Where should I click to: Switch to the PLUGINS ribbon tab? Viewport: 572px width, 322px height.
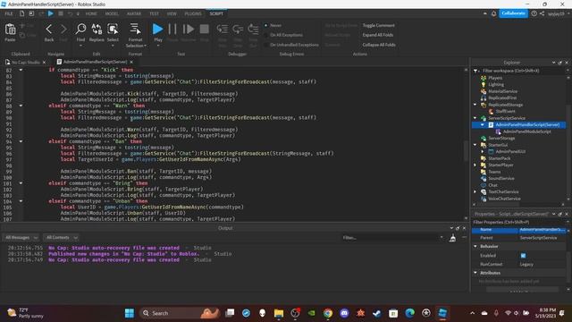coord(193,13)
